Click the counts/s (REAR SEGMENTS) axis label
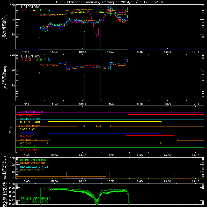Viewport: 207px width, 207px height. 4,77
